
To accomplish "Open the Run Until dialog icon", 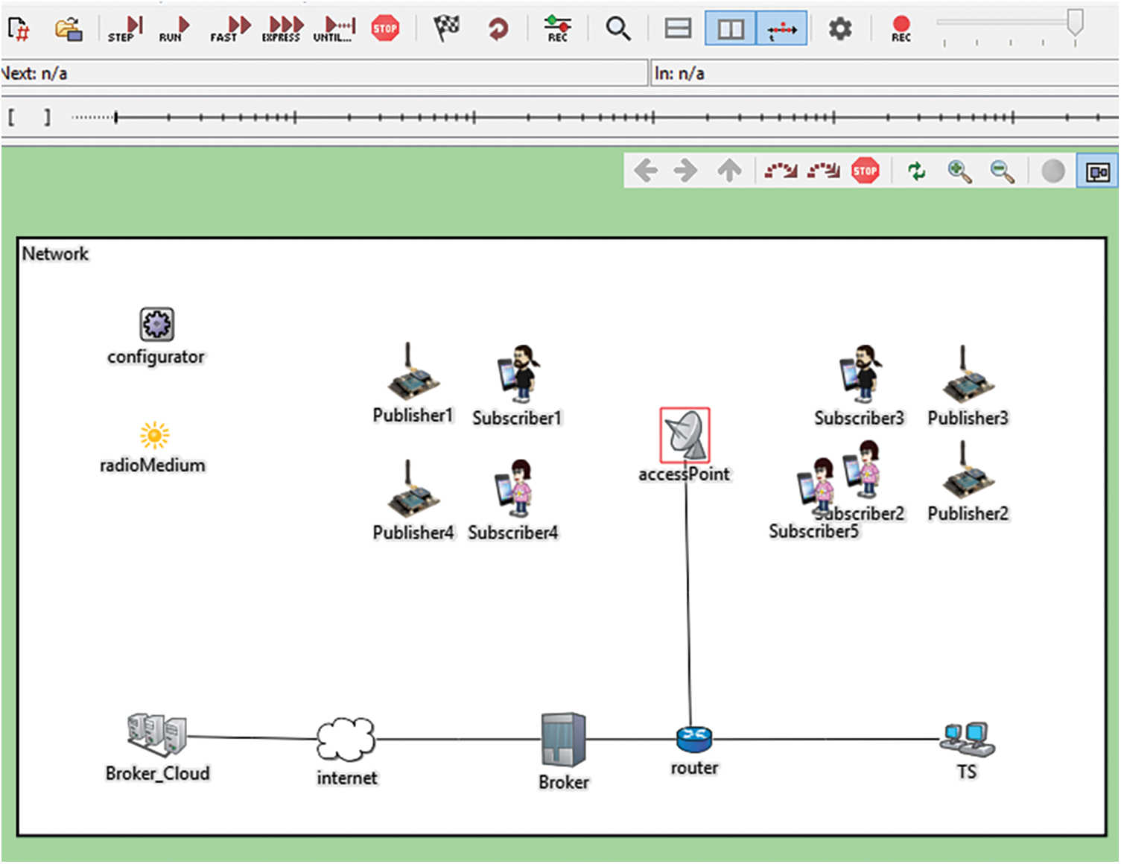I will pos(333,28).
